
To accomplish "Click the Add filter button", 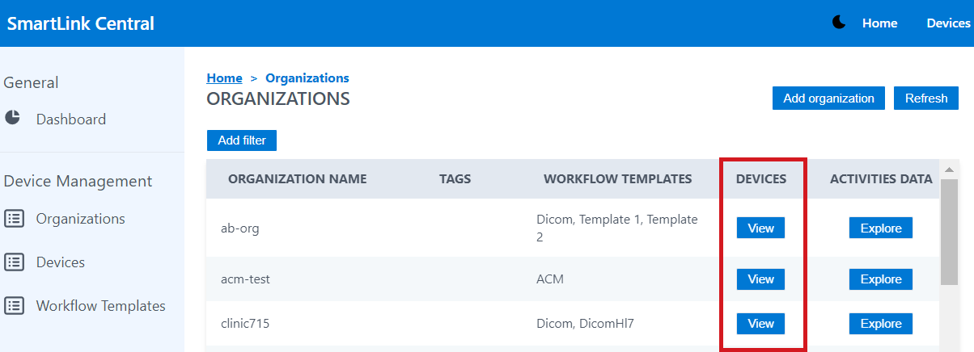I will coord(242,140).
